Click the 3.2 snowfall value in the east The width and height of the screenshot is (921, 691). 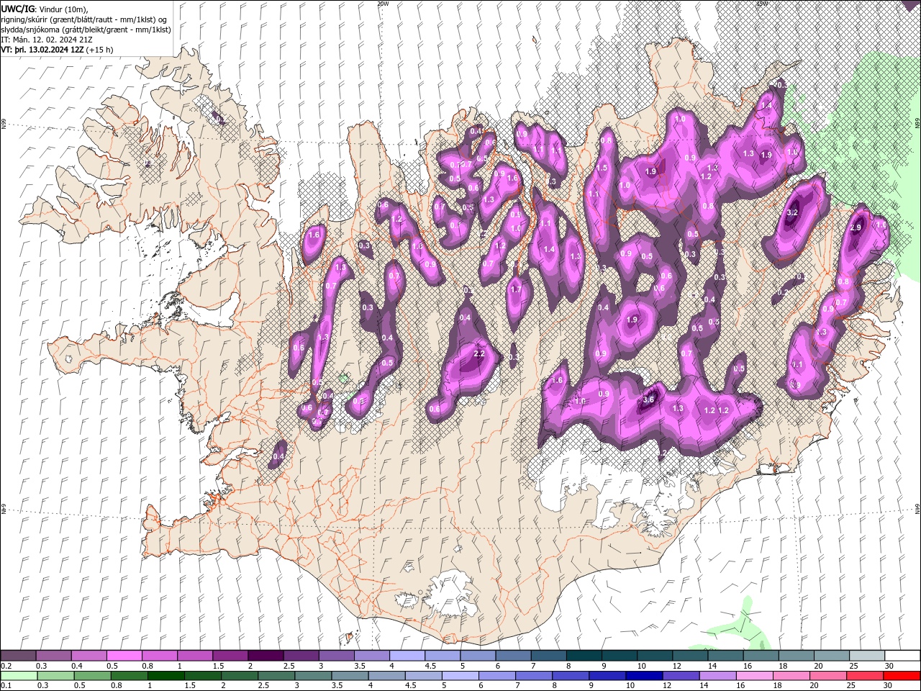793,213
